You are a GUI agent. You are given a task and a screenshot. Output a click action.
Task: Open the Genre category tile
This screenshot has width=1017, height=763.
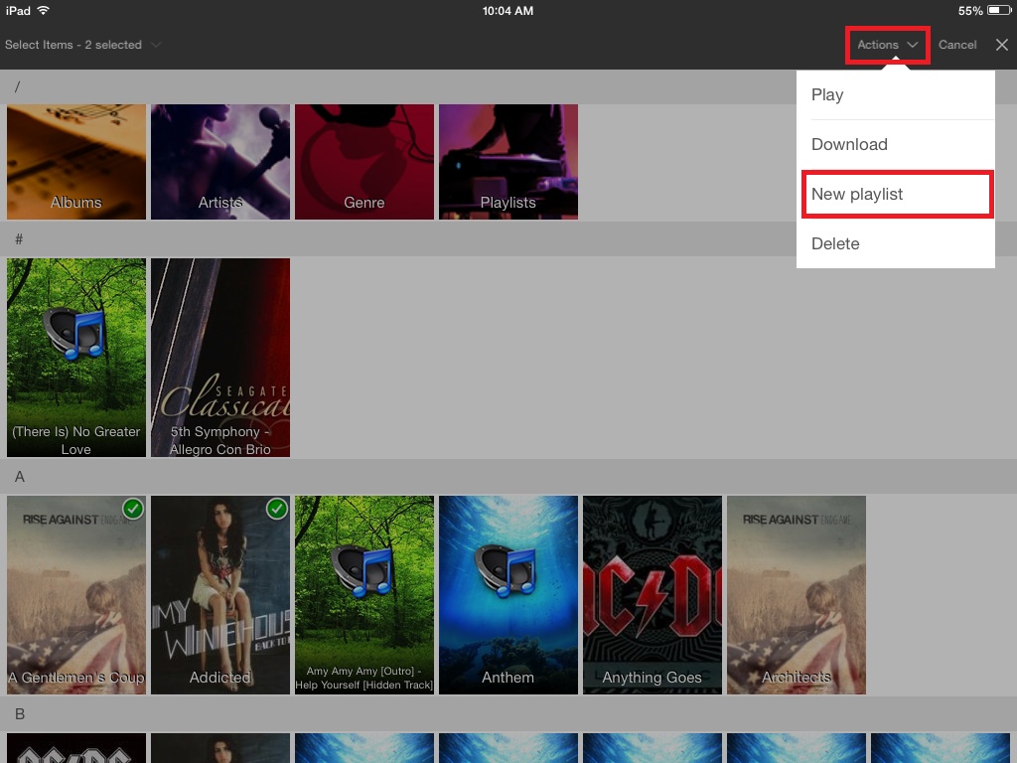(x=364, y=162)
